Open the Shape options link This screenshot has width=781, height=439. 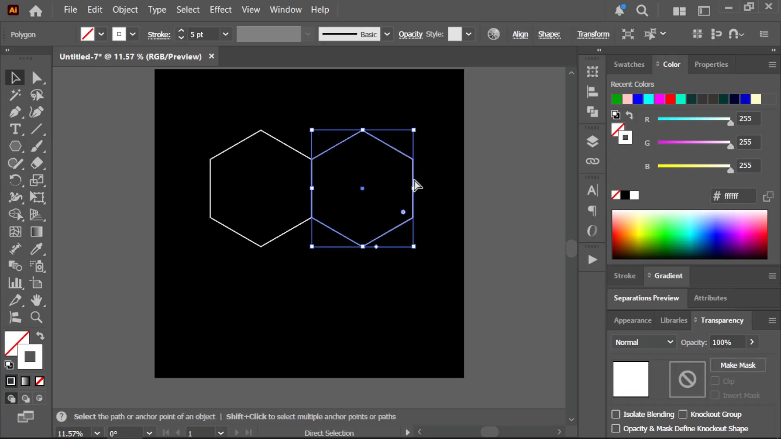click(x=549, y=34)
